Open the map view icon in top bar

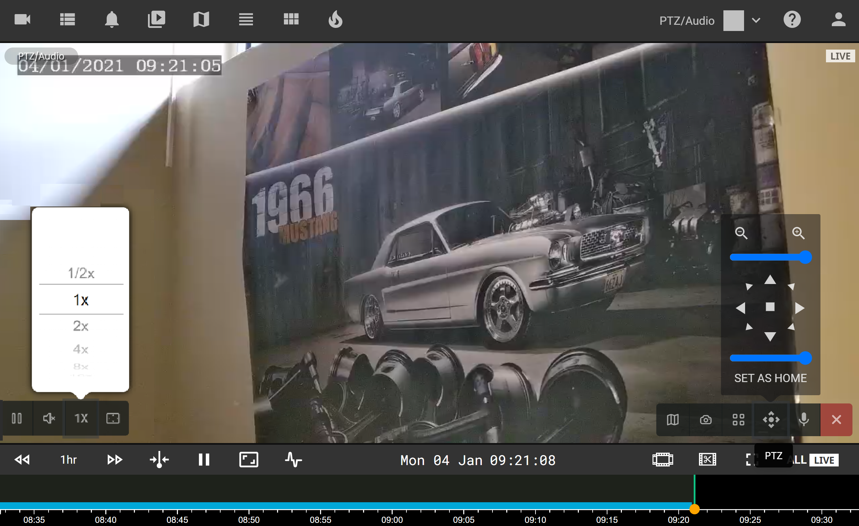(201, 20)
